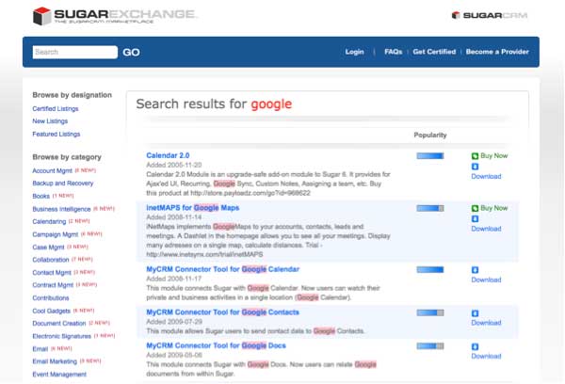Open Become a Provider link
The width and height of the screenshot is (565, 384).
pyautogui.click(x=497, y=52)
